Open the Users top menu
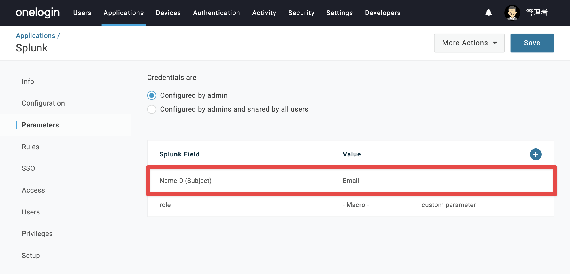Screen dimensions: 570x274 82,13
